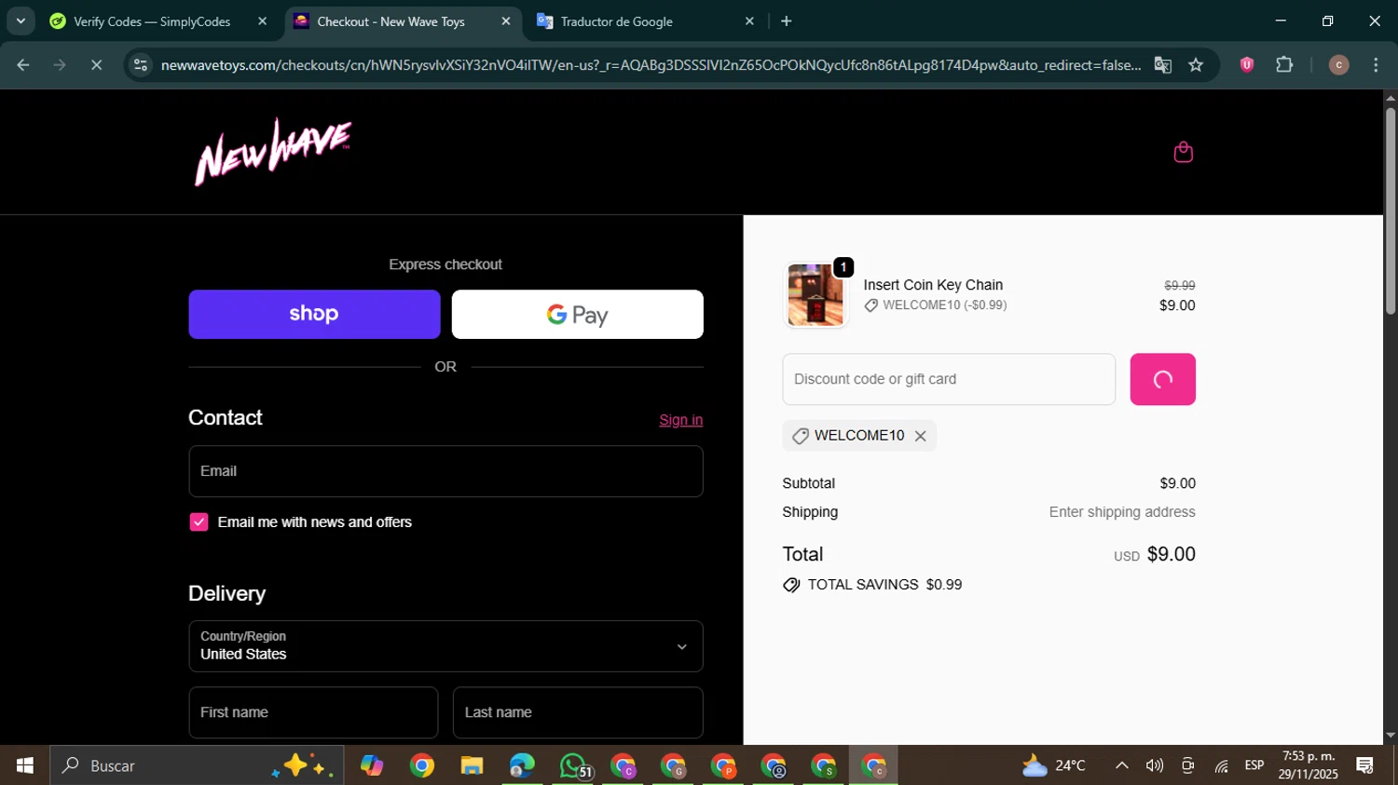Click the TOTAL SAVINGS $0.99 text
Screen dimensions: 1398x785
[884, 585]
